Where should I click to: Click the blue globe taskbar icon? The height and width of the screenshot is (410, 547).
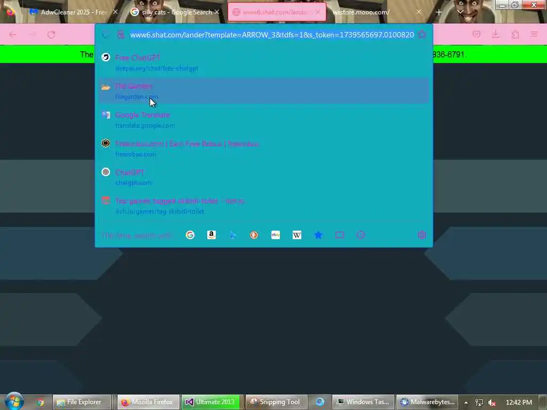click(320, 402)
